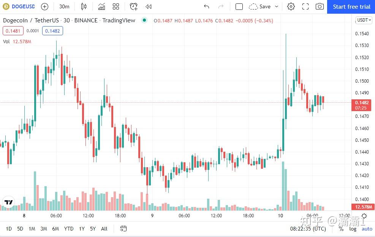Viewport: 375px width, 237px height.
Task: Create an alert with the clock-plus icon
Action: tap(134, 6)
